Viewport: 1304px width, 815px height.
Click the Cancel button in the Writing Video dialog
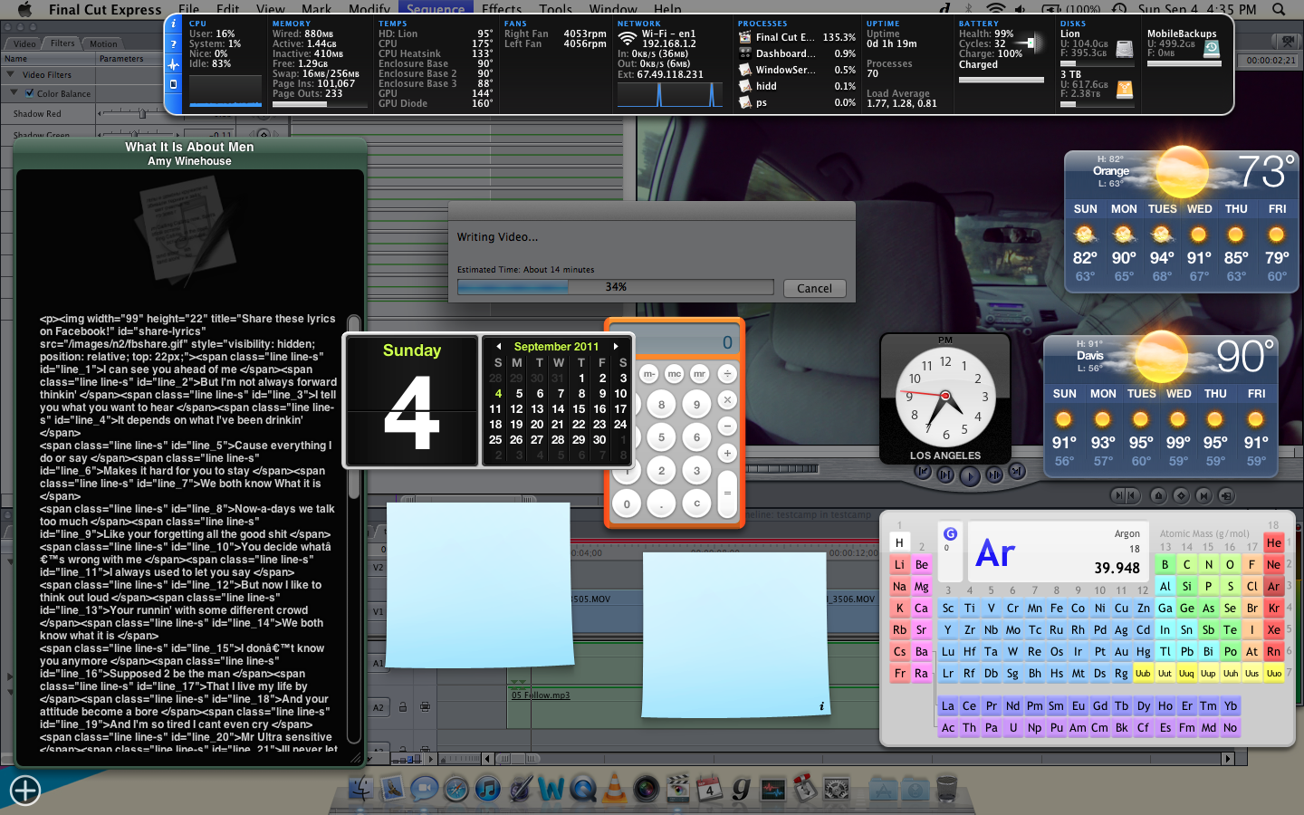tap(814, 288)
